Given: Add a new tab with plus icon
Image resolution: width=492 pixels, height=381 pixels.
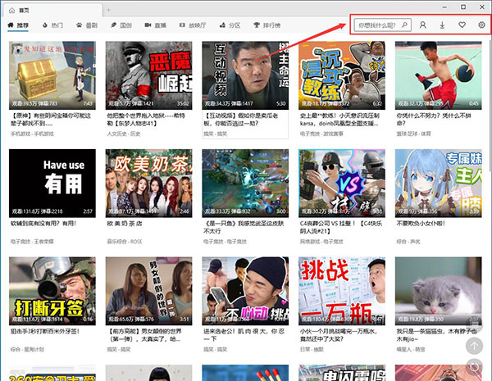Looking at the screenshot, I should 111,7.
